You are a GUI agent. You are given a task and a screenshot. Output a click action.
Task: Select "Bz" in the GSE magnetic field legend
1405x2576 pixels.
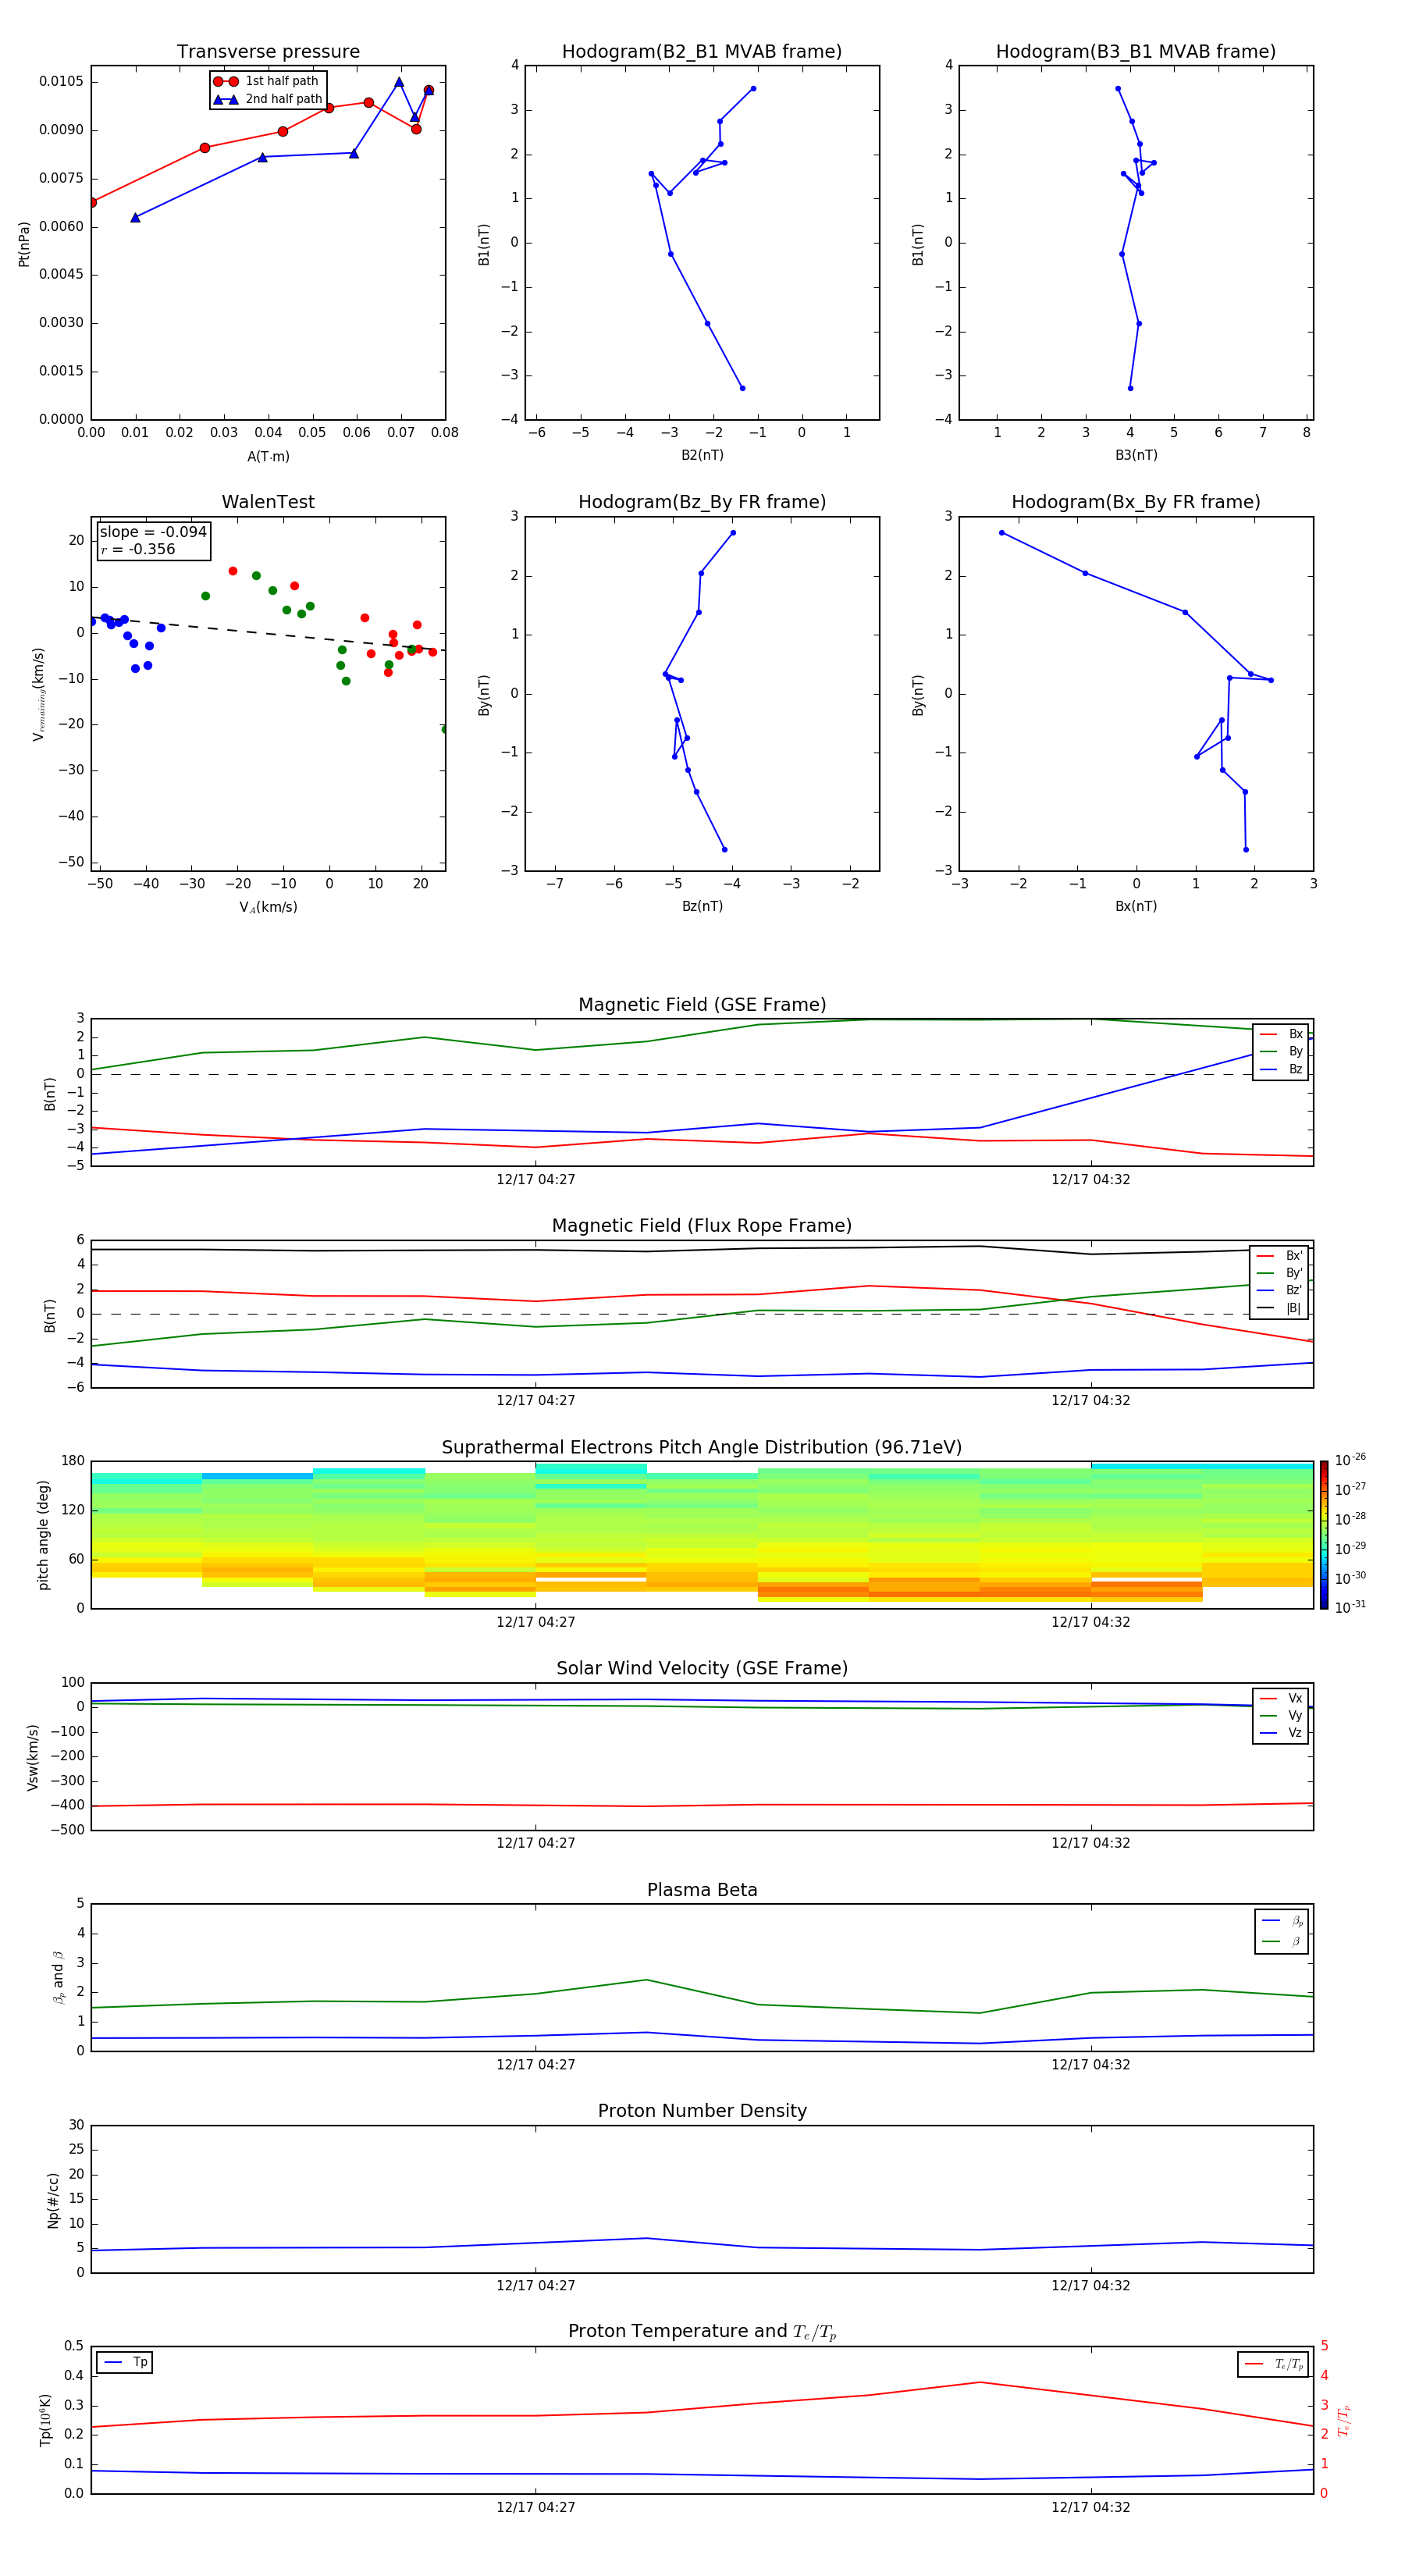[x=1281, y=1069]
